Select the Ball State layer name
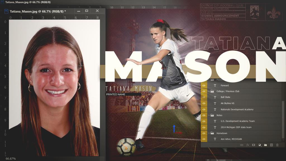Image resolution: width=286 pixels, height=161 pixels. coord(225,97)
